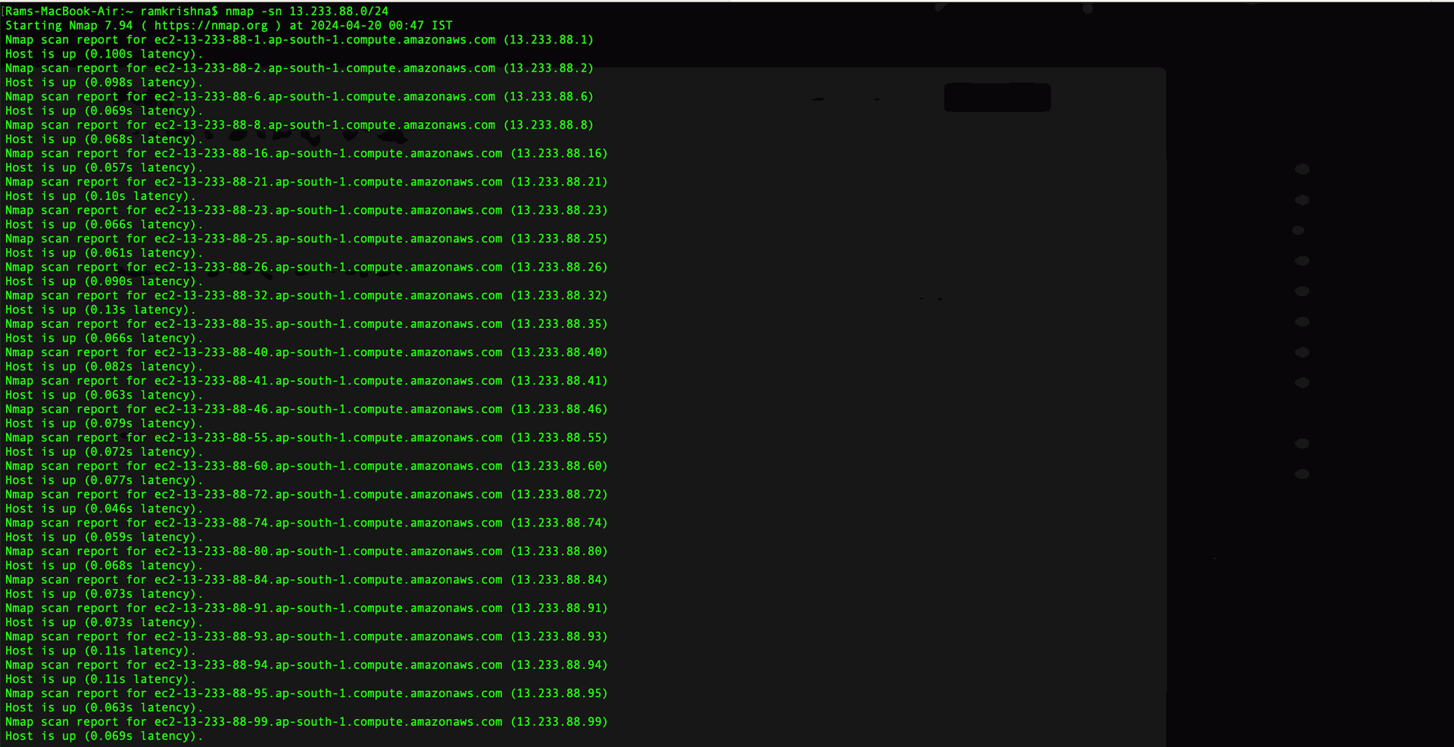1454x747 pixels.
Task: Click the '0.13s latency' host line
Action: click(x=101, y=310)
